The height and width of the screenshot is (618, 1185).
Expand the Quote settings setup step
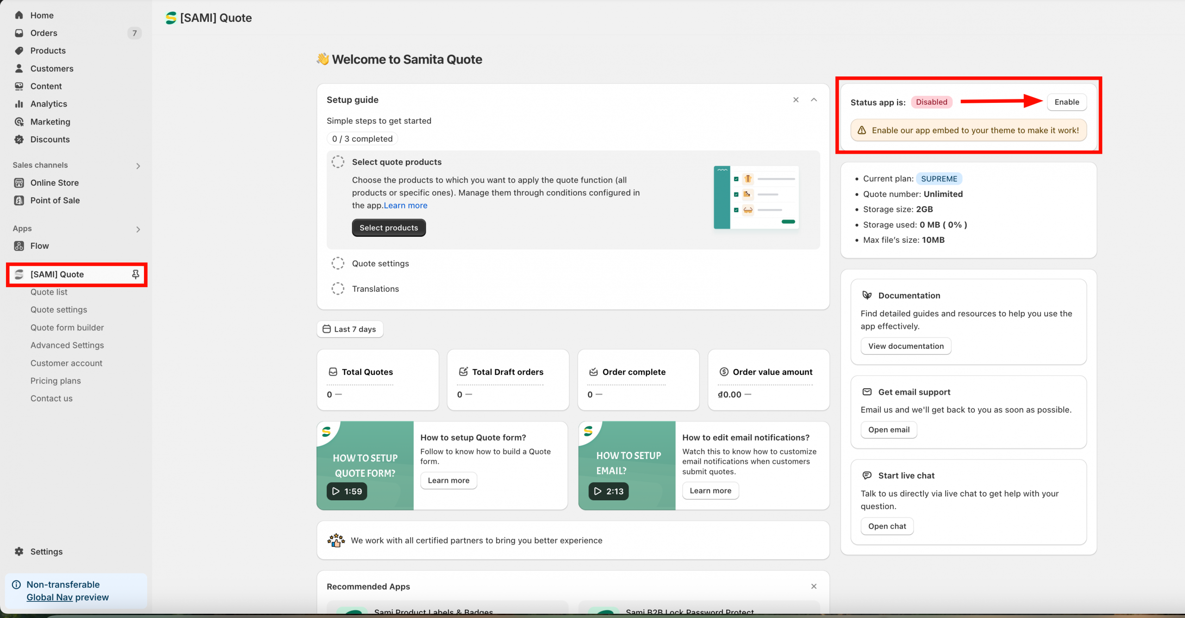coord(380,263)
